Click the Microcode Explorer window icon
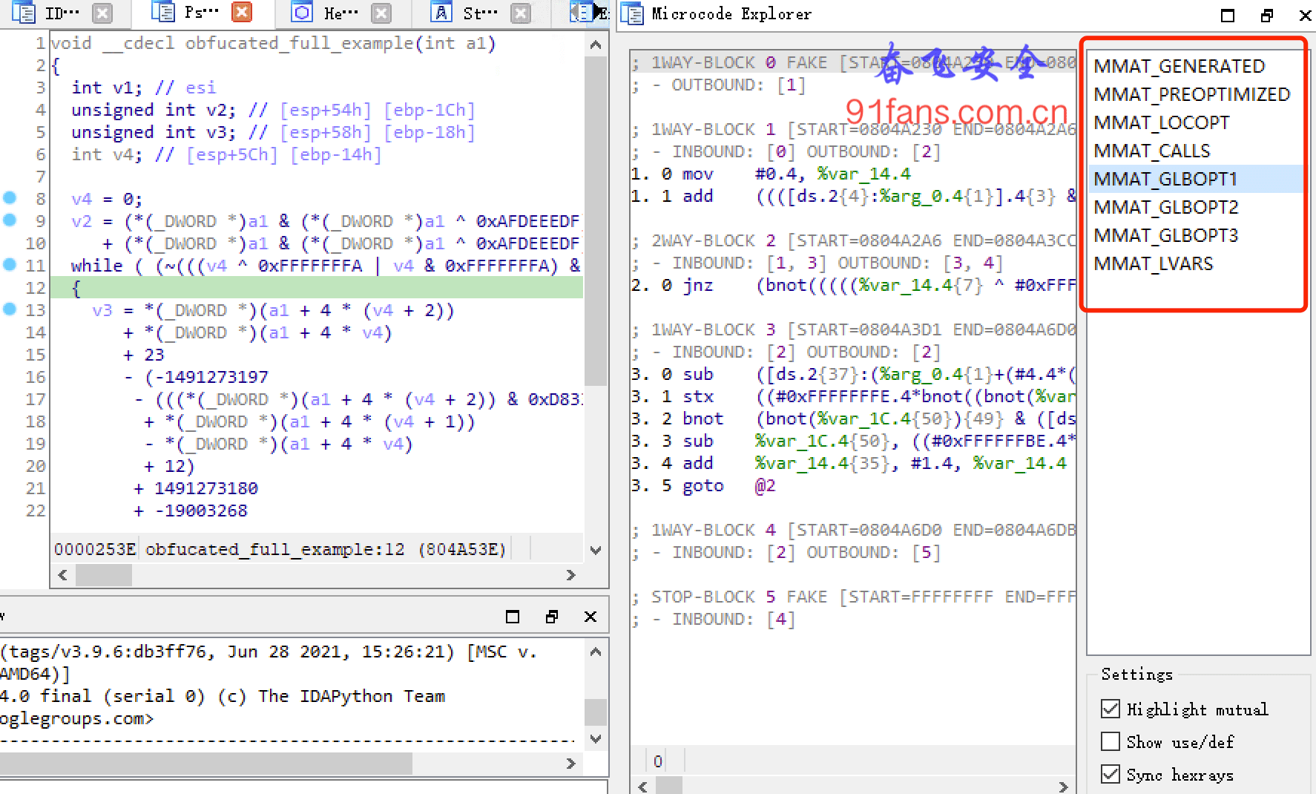1316x794 pixels. coord(632,13)
